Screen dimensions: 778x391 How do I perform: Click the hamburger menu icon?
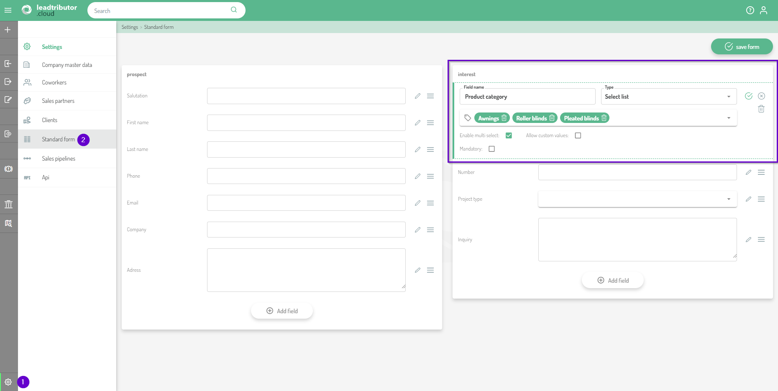pos(8,10)
